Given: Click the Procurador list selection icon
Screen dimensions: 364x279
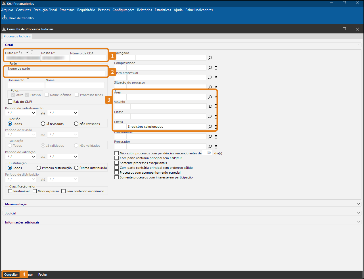Looking at the screenshot, I should pos(216,146).
